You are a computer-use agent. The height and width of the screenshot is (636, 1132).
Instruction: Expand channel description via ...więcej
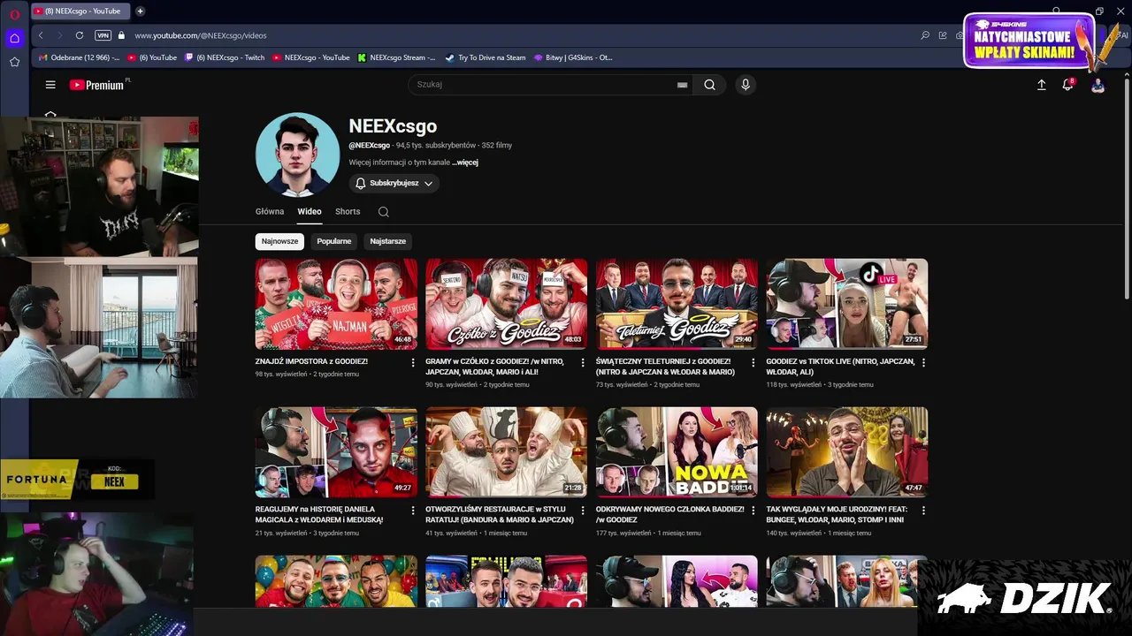(x=465, y=163)
